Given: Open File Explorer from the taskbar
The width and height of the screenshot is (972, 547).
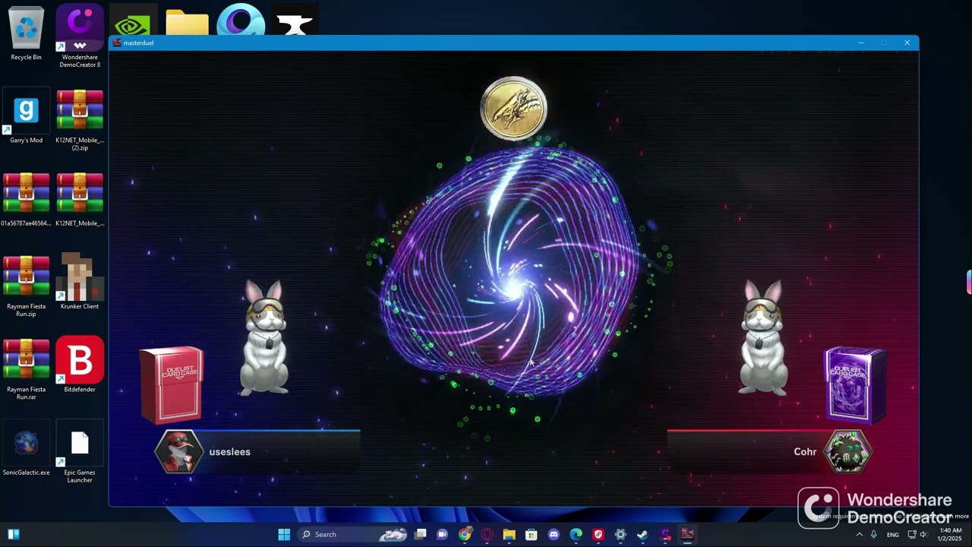Looking at the screenshot, I should [x=509, y=534].
